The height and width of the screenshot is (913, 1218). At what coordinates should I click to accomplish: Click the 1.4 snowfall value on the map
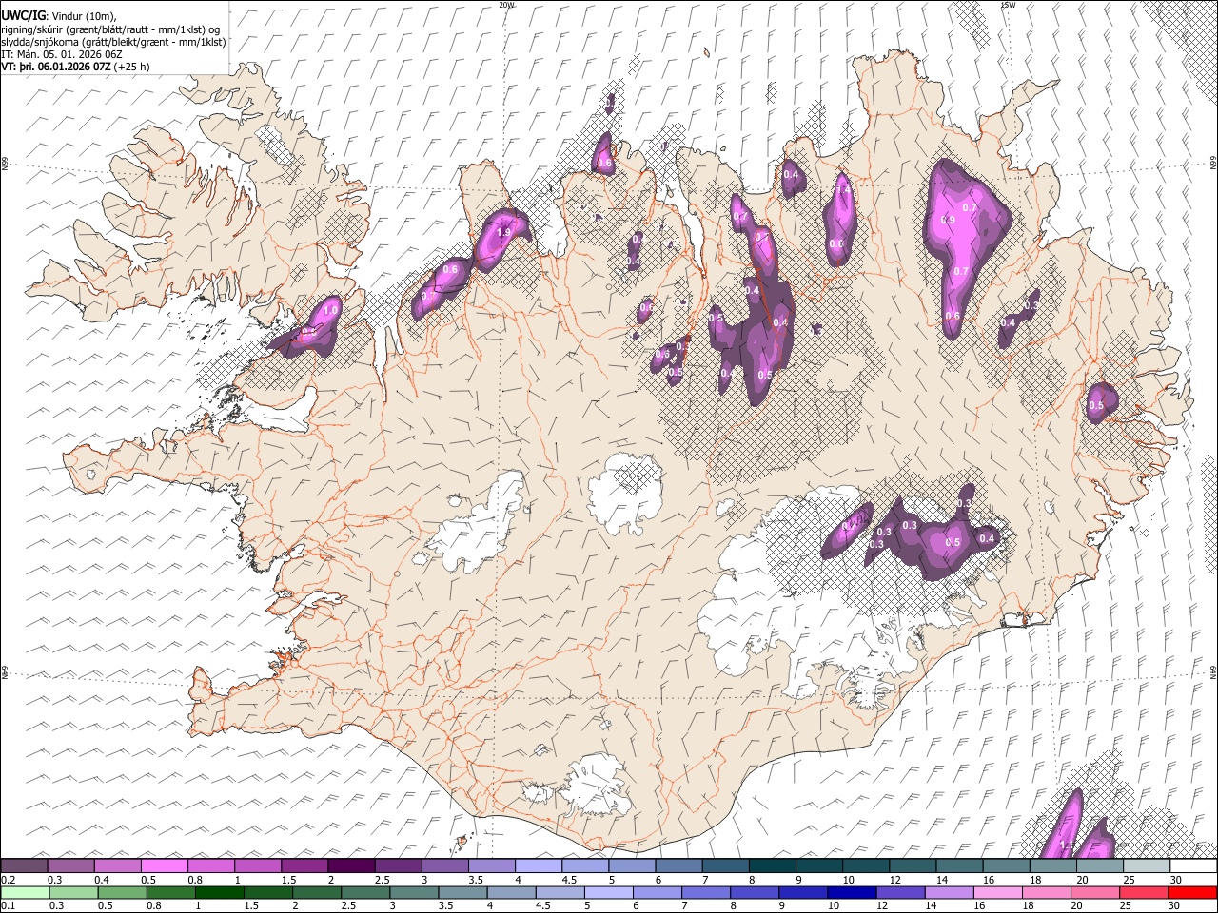[841, 191]
